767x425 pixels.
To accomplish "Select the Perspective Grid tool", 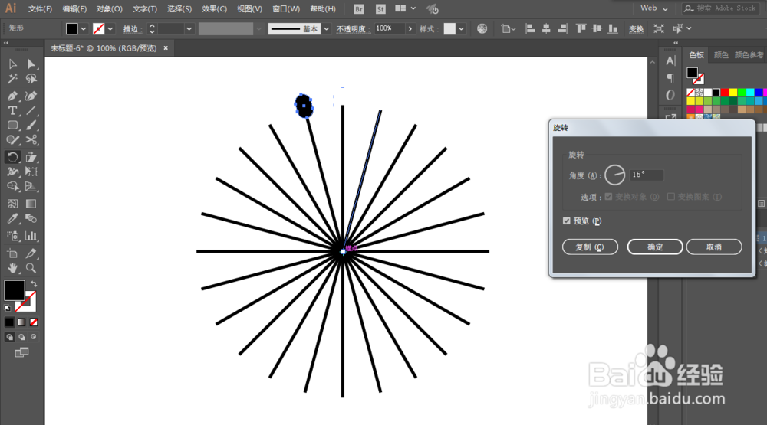I will 31,186.
